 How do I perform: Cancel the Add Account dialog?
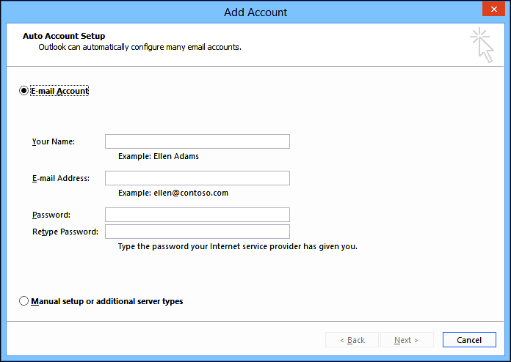coord(469,340)
